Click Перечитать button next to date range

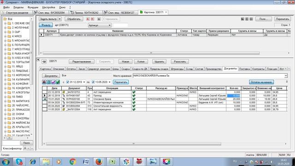click(121, 82)
